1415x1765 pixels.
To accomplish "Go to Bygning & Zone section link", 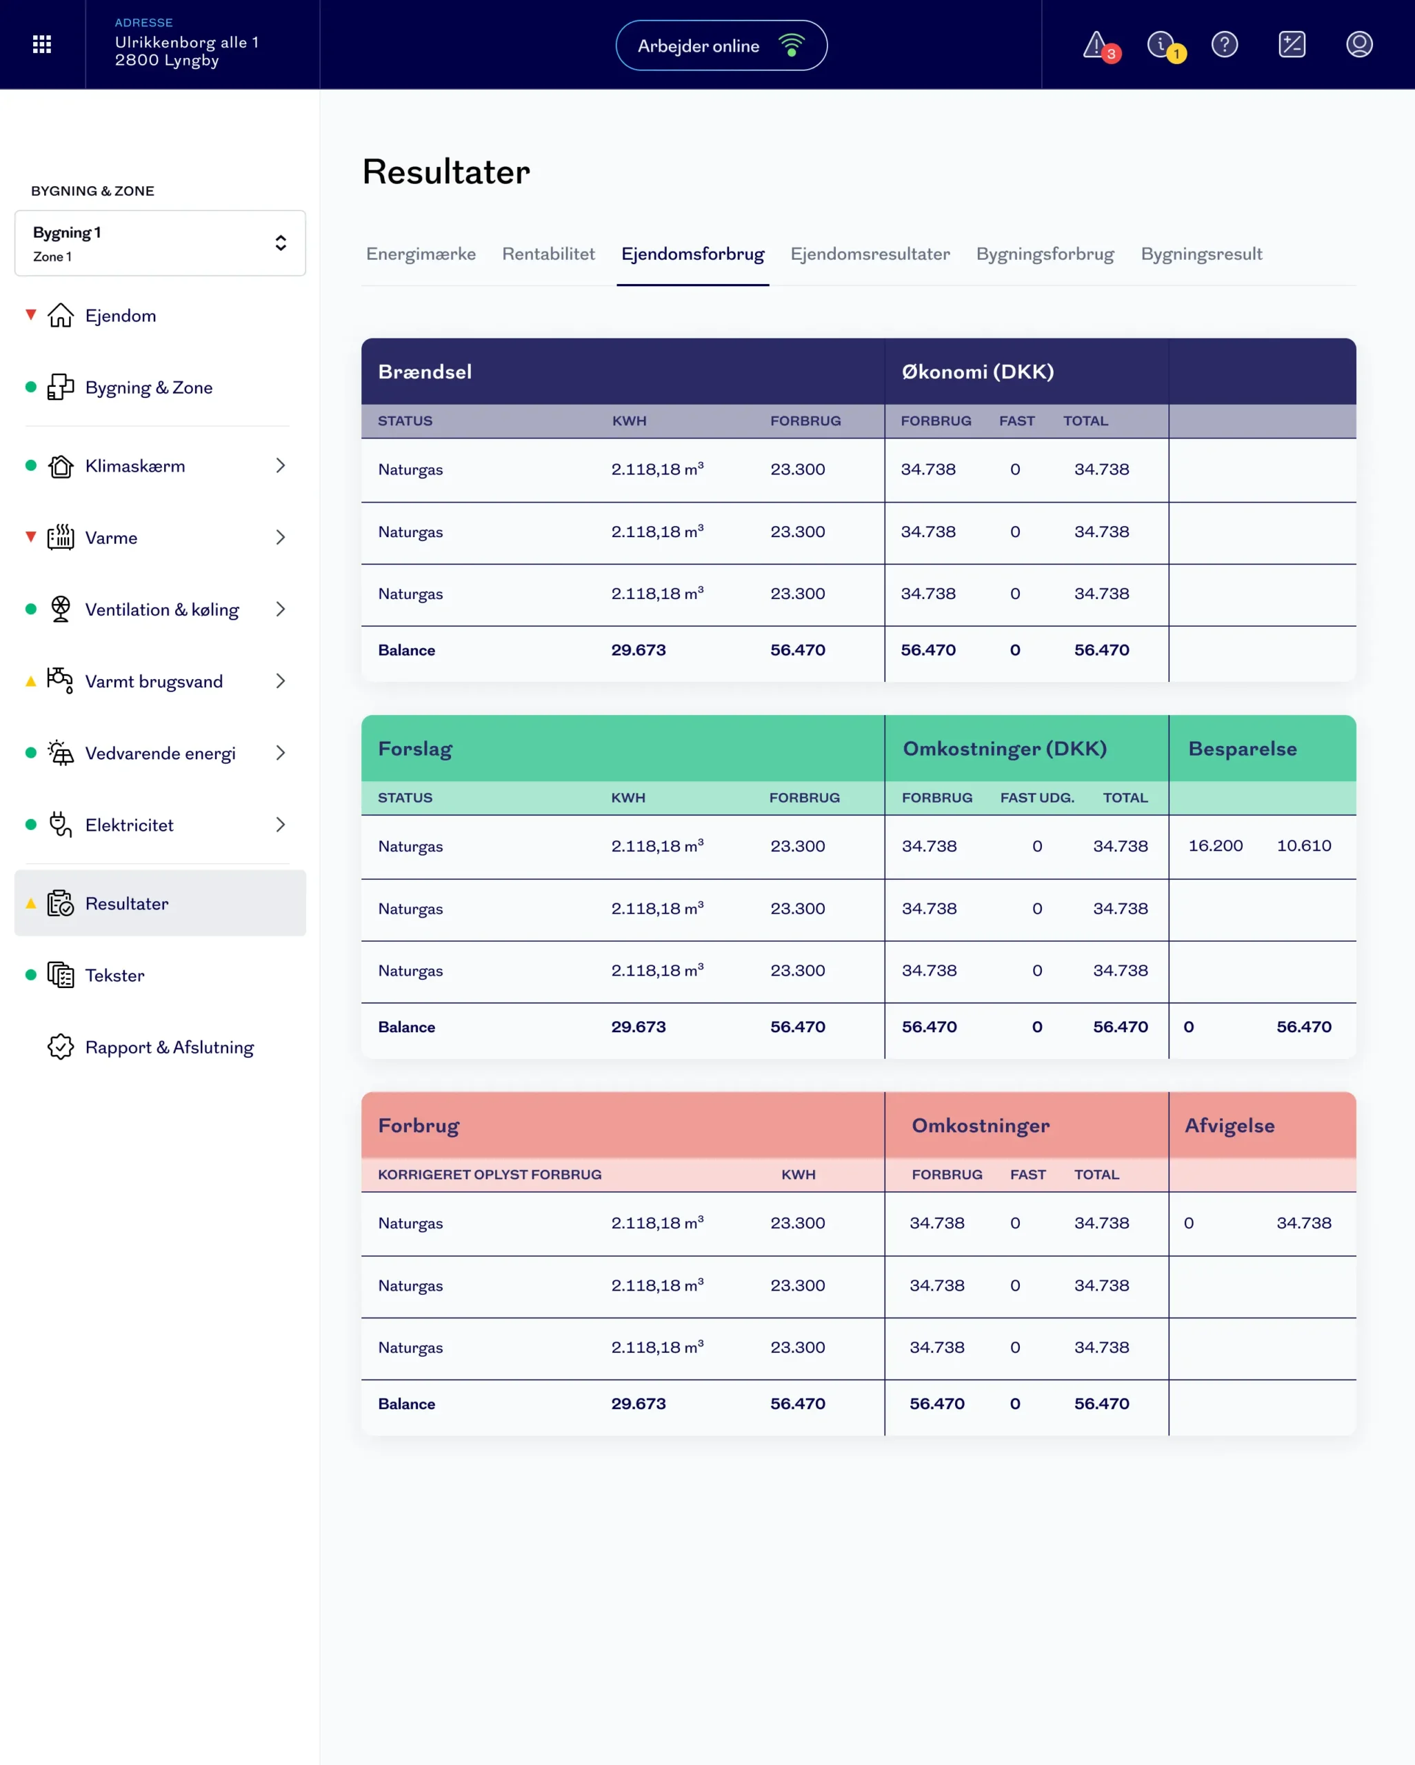I will point(149,387).
